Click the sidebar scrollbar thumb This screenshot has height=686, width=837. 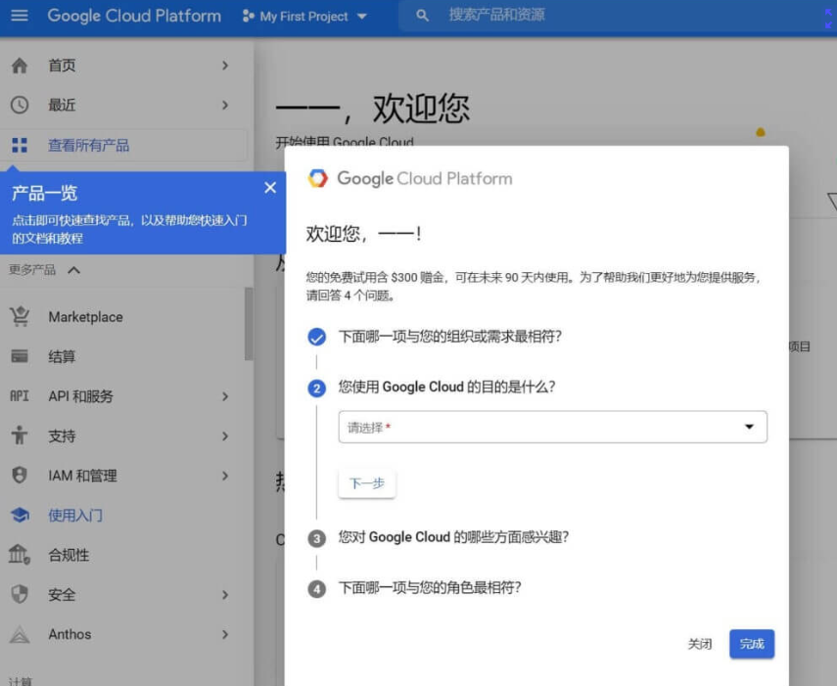249,324
